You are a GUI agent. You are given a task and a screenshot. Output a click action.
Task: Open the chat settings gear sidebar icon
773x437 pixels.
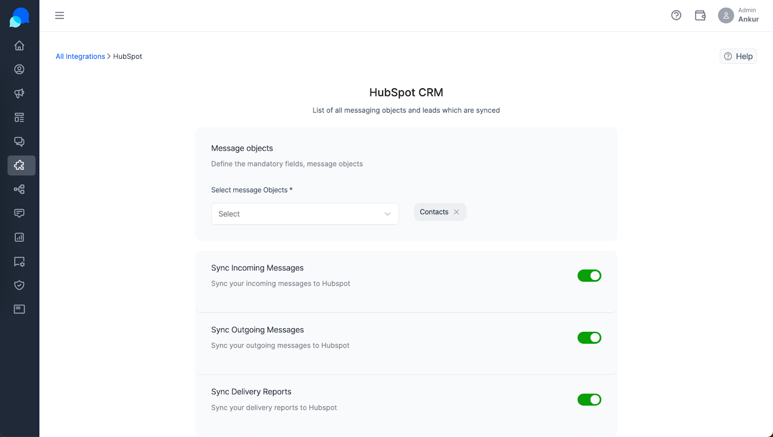pos(19,261)
